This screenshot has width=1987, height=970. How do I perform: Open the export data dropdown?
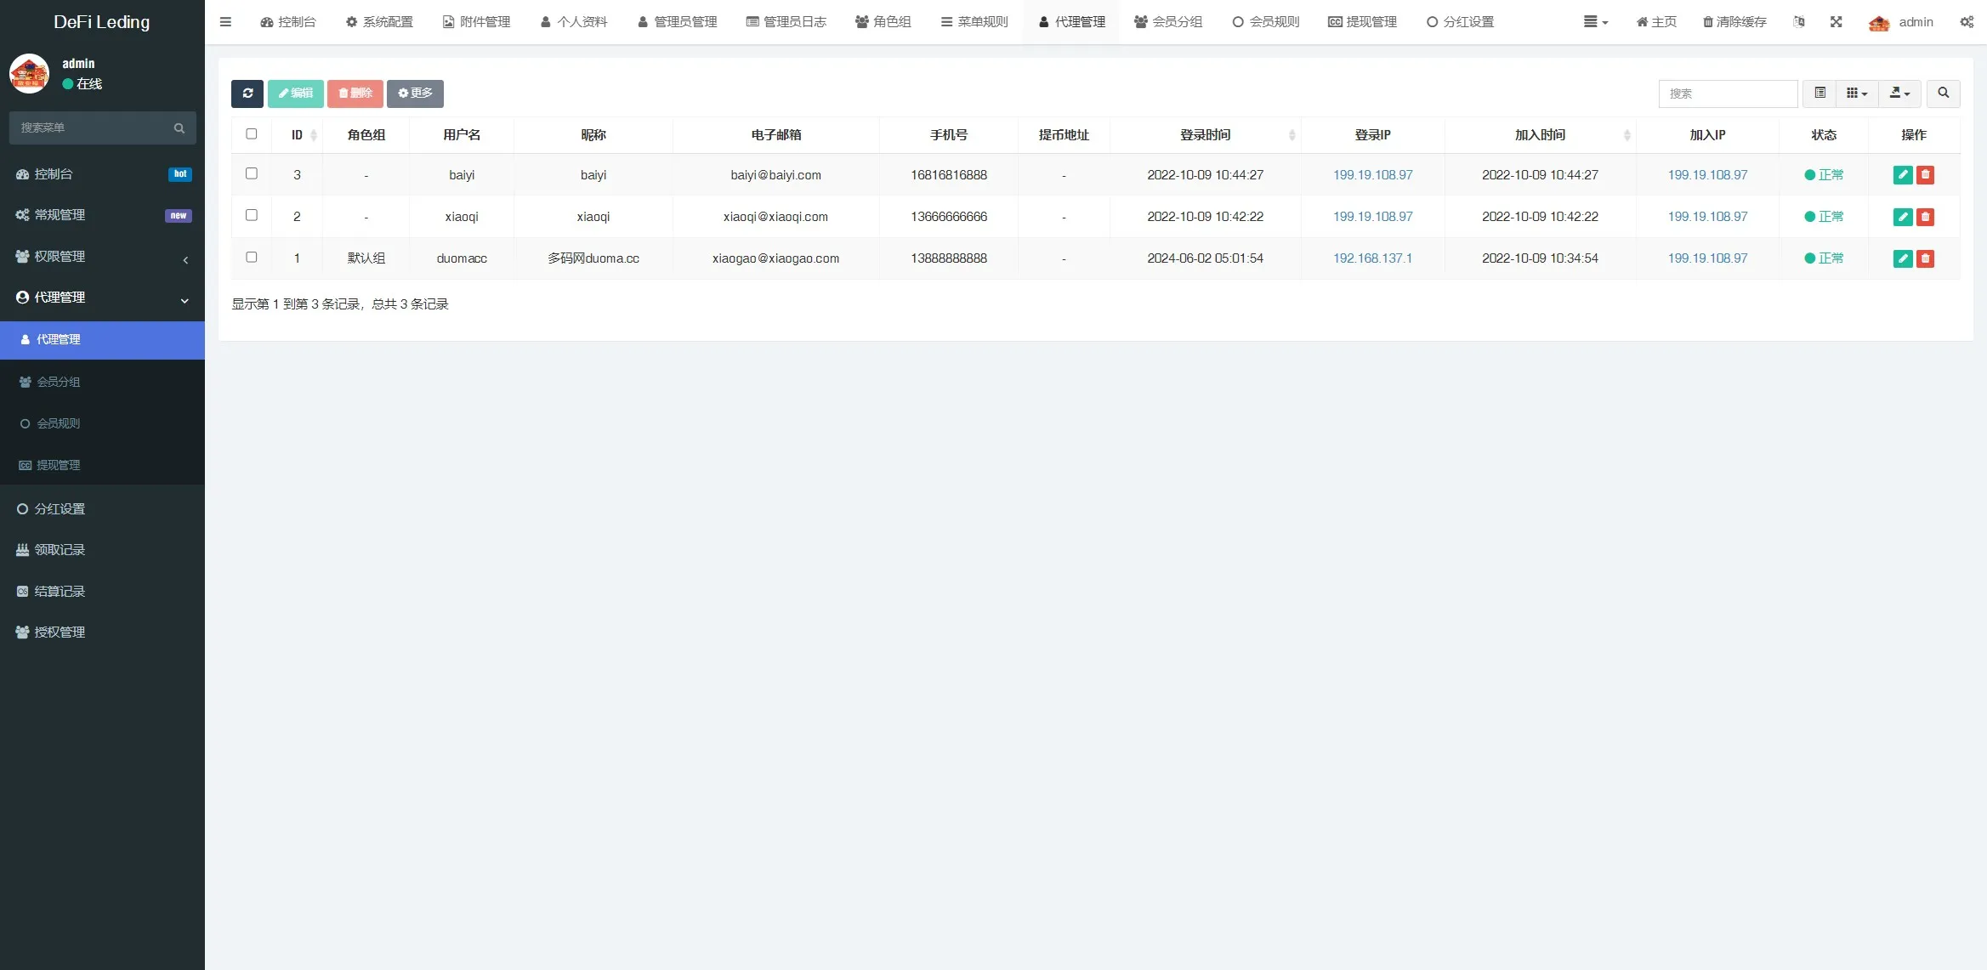click(x=1899, y=94)
